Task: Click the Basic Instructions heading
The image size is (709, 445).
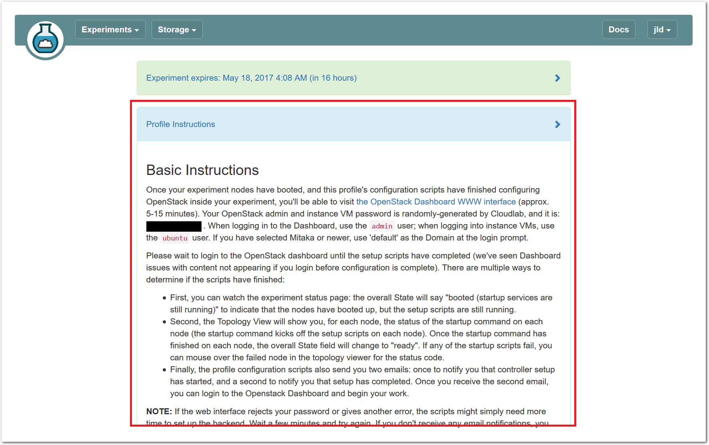Action: [202, 170]
